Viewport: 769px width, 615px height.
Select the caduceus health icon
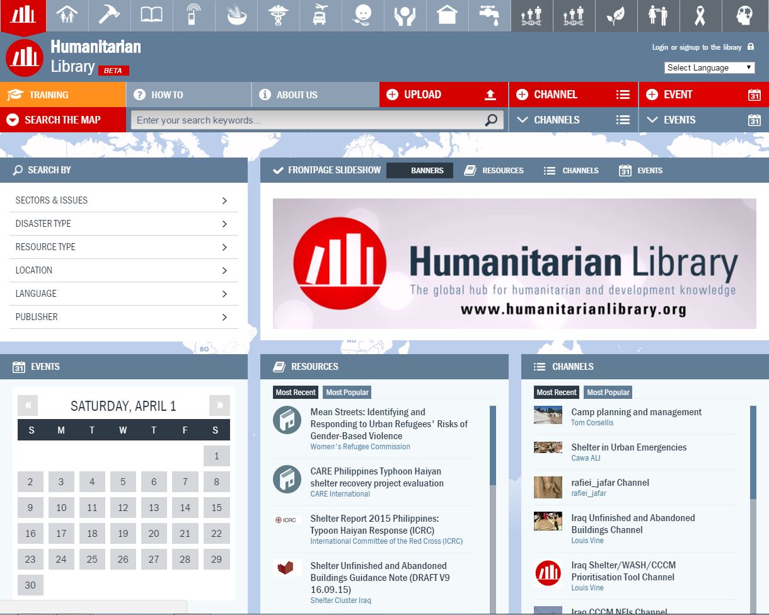[278, 15]
